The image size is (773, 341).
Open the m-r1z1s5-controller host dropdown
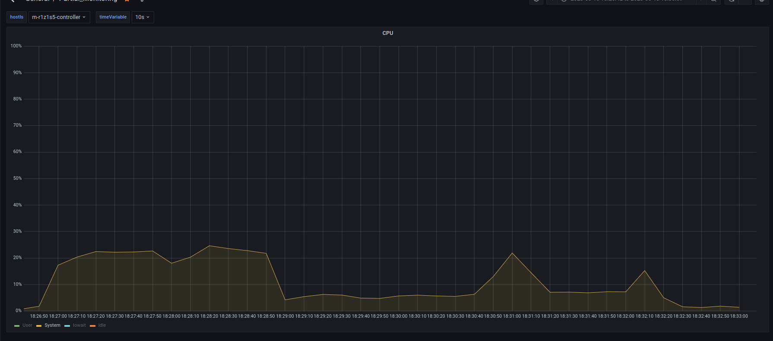[x=59, y=17]
